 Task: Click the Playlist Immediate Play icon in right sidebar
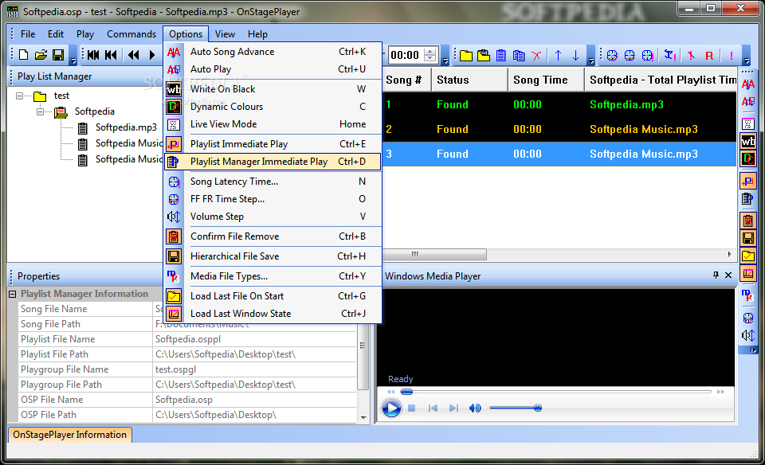(748, 181)
